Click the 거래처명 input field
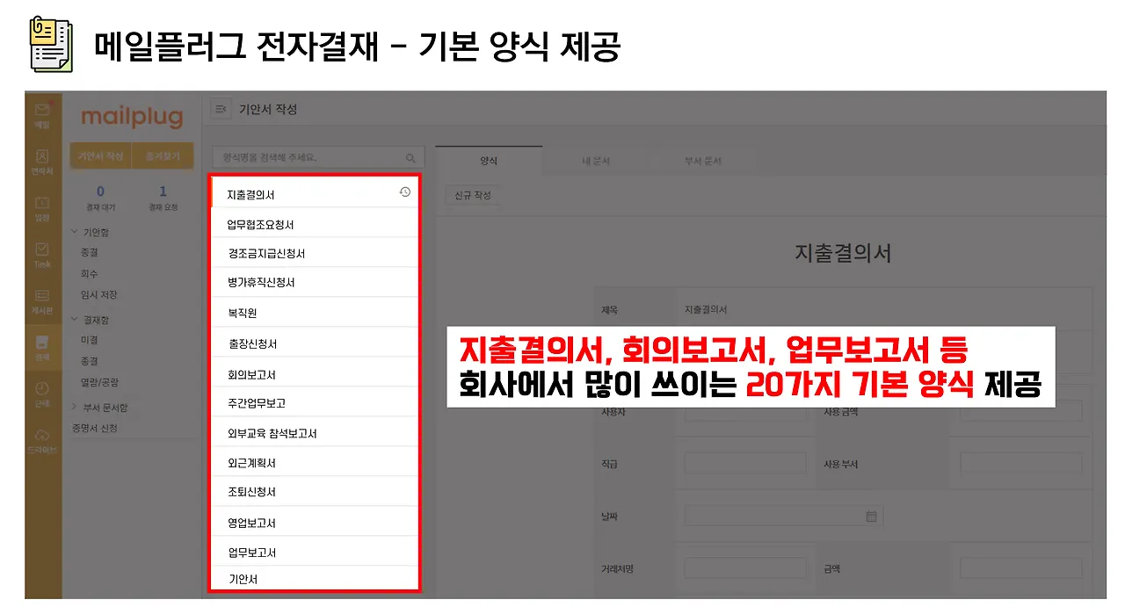Screen dimensions: 1125x607 pyautogui.click(x=745, y=568)
